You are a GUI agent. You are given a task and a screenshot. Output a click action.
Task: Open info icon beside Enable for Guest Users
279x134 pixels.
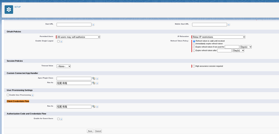point(61,119)
